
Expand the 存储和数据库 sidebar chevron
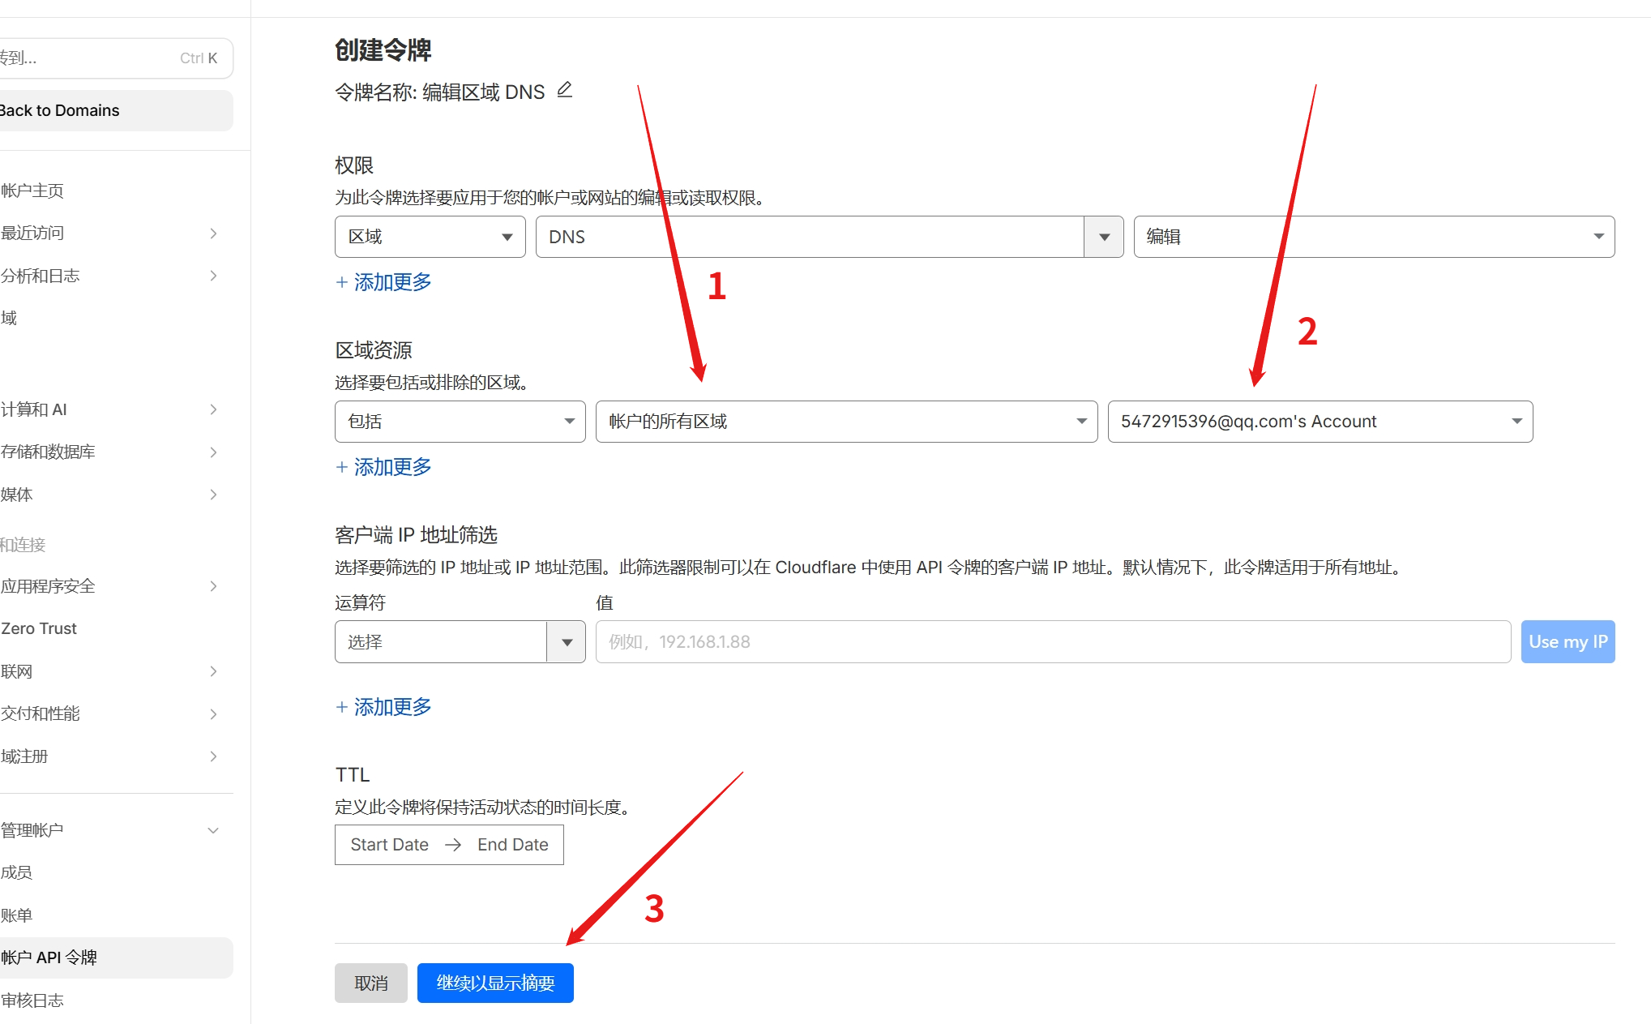[213, 452]
